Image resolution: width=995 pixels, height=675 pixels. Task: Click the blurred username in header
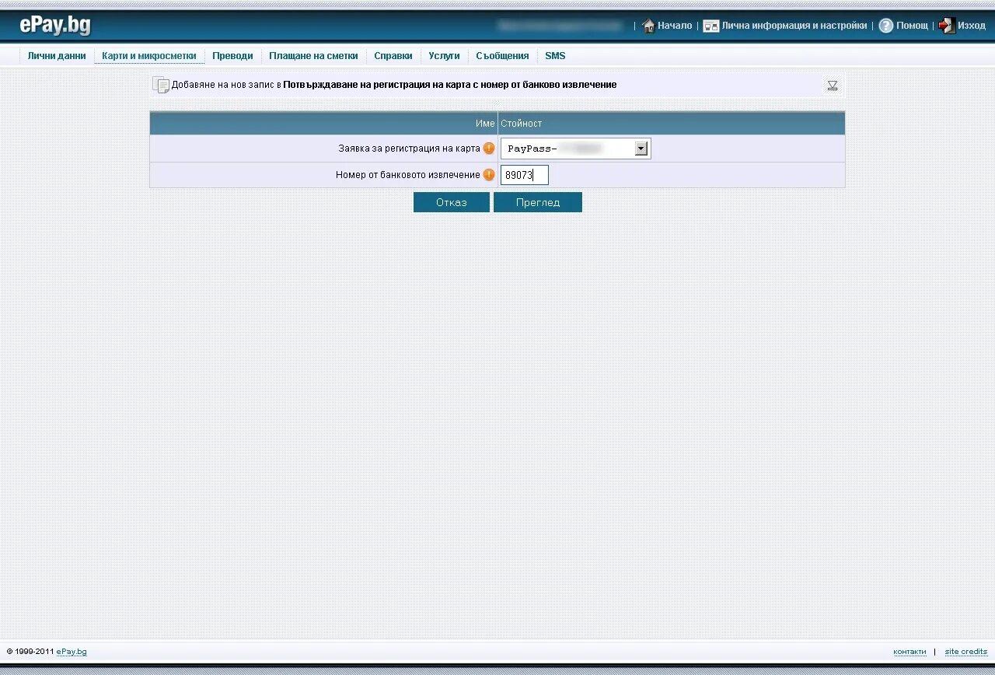coord(560,26)
